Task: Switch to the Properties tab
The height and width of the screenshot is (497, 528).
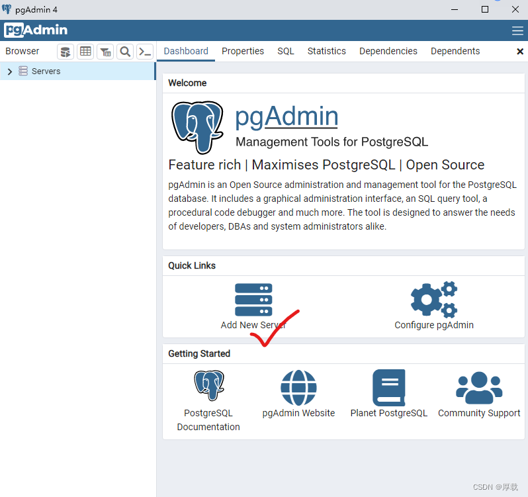Action: (x=243, y=51)
